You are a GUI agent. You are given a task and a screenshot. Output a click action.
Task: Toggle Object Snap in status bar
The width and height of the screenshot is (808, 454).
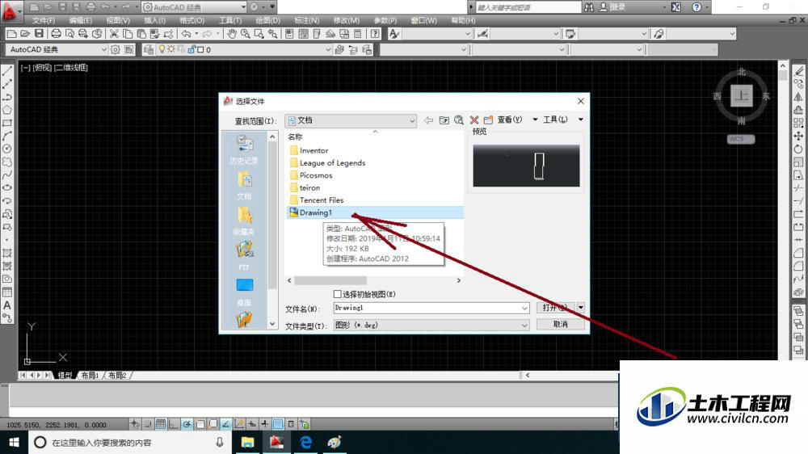tap(200, 424)
